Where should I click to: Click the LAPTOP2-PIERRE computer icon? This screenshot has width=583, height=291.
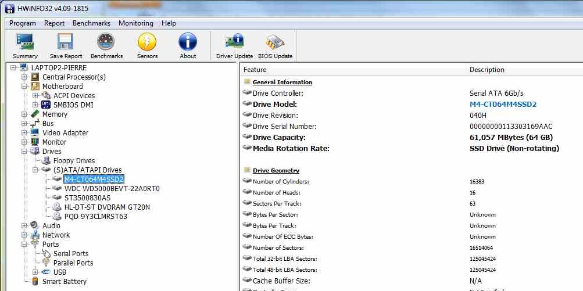click(x=24, y=67)
